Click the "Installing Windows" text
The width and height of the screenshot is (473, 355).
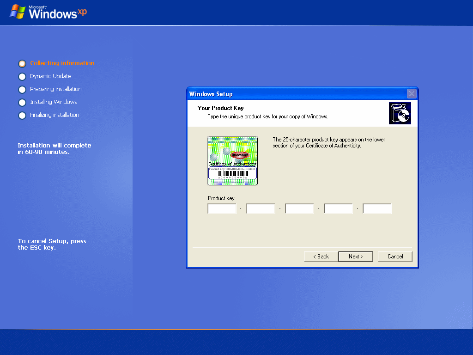pos(54,102)
